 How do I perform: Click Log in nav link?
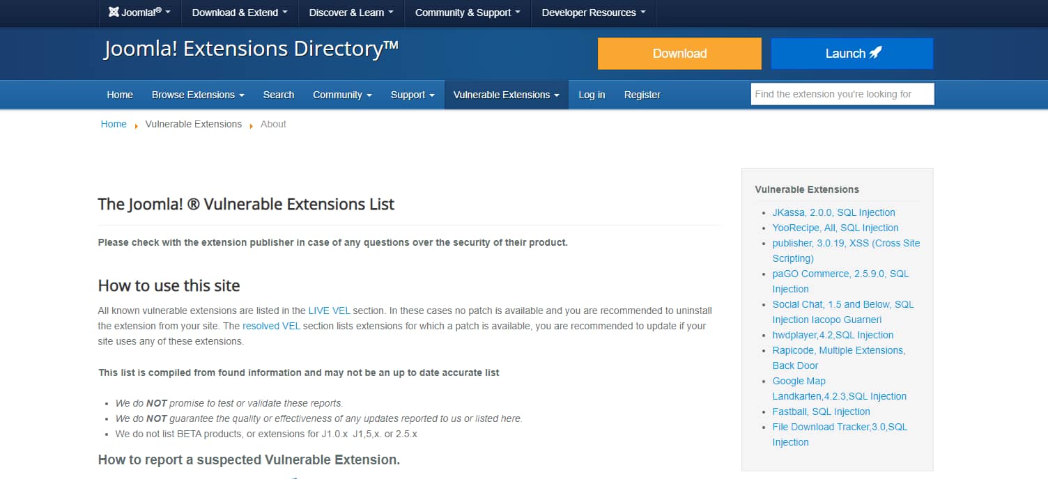pyautogui.click(x=592, y=95)
